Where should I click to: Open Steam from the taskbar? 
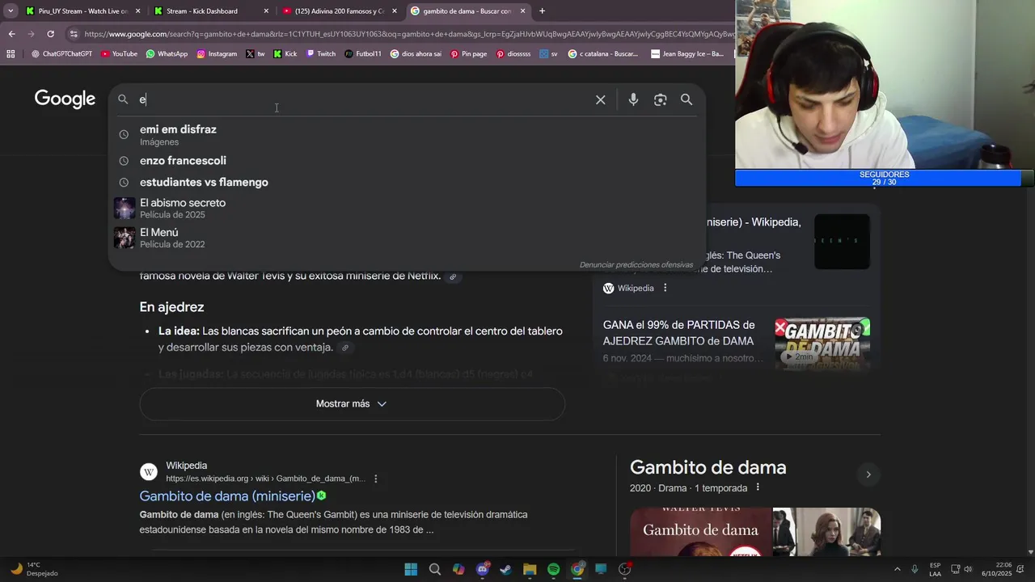(x=505, y=569)
